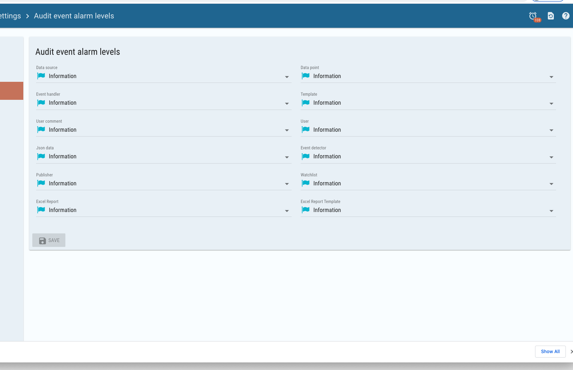Viewport: 573px width, 370px height.
Task: Click the flag icon next to Json data
Action: click(x=41, y=156)
